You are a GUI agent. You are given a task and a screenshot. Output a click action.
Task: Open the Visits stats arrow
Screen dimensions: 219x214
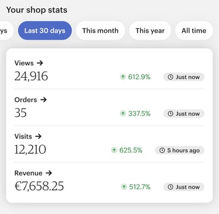tap(39, 136)
